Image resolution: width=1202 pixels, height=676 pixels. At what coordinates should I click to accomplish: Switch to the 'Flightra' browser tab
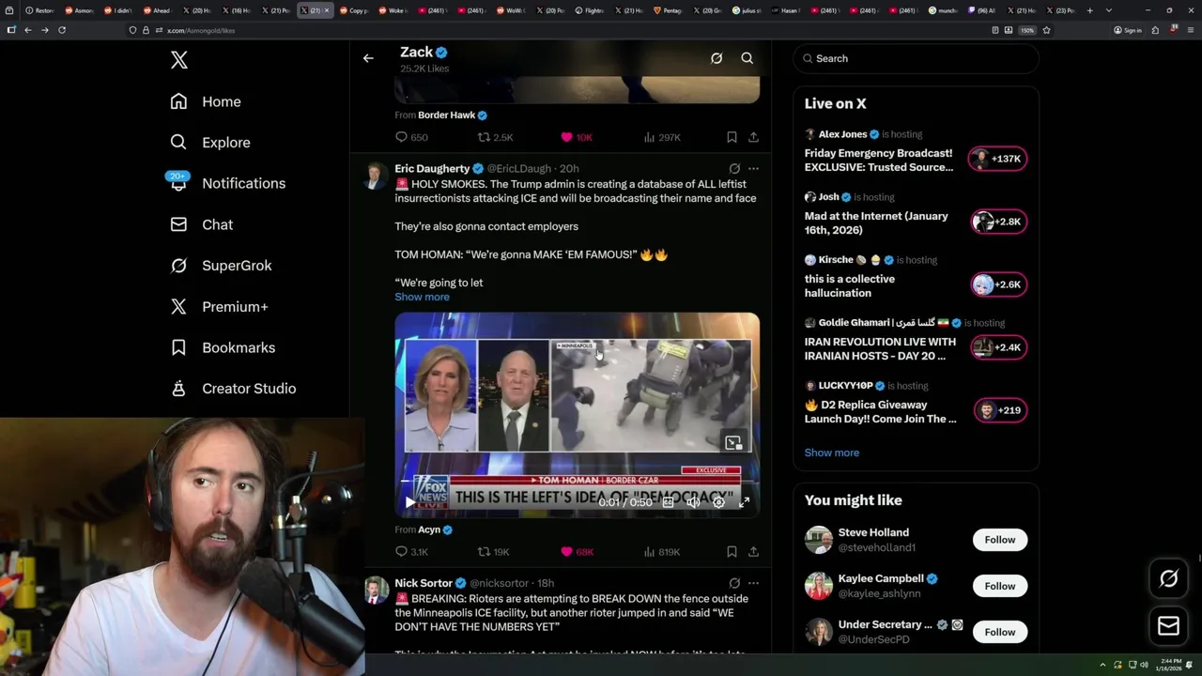coord(590,10)
